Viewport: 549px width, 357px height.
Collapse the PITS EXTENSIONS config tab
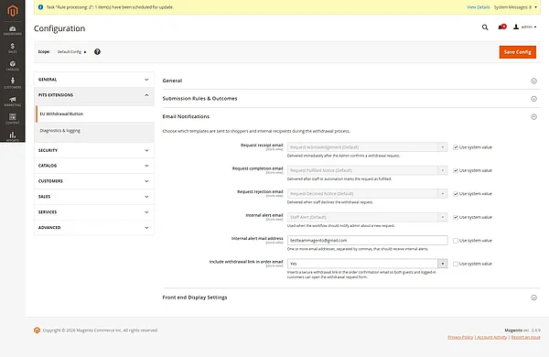point(94,95)
